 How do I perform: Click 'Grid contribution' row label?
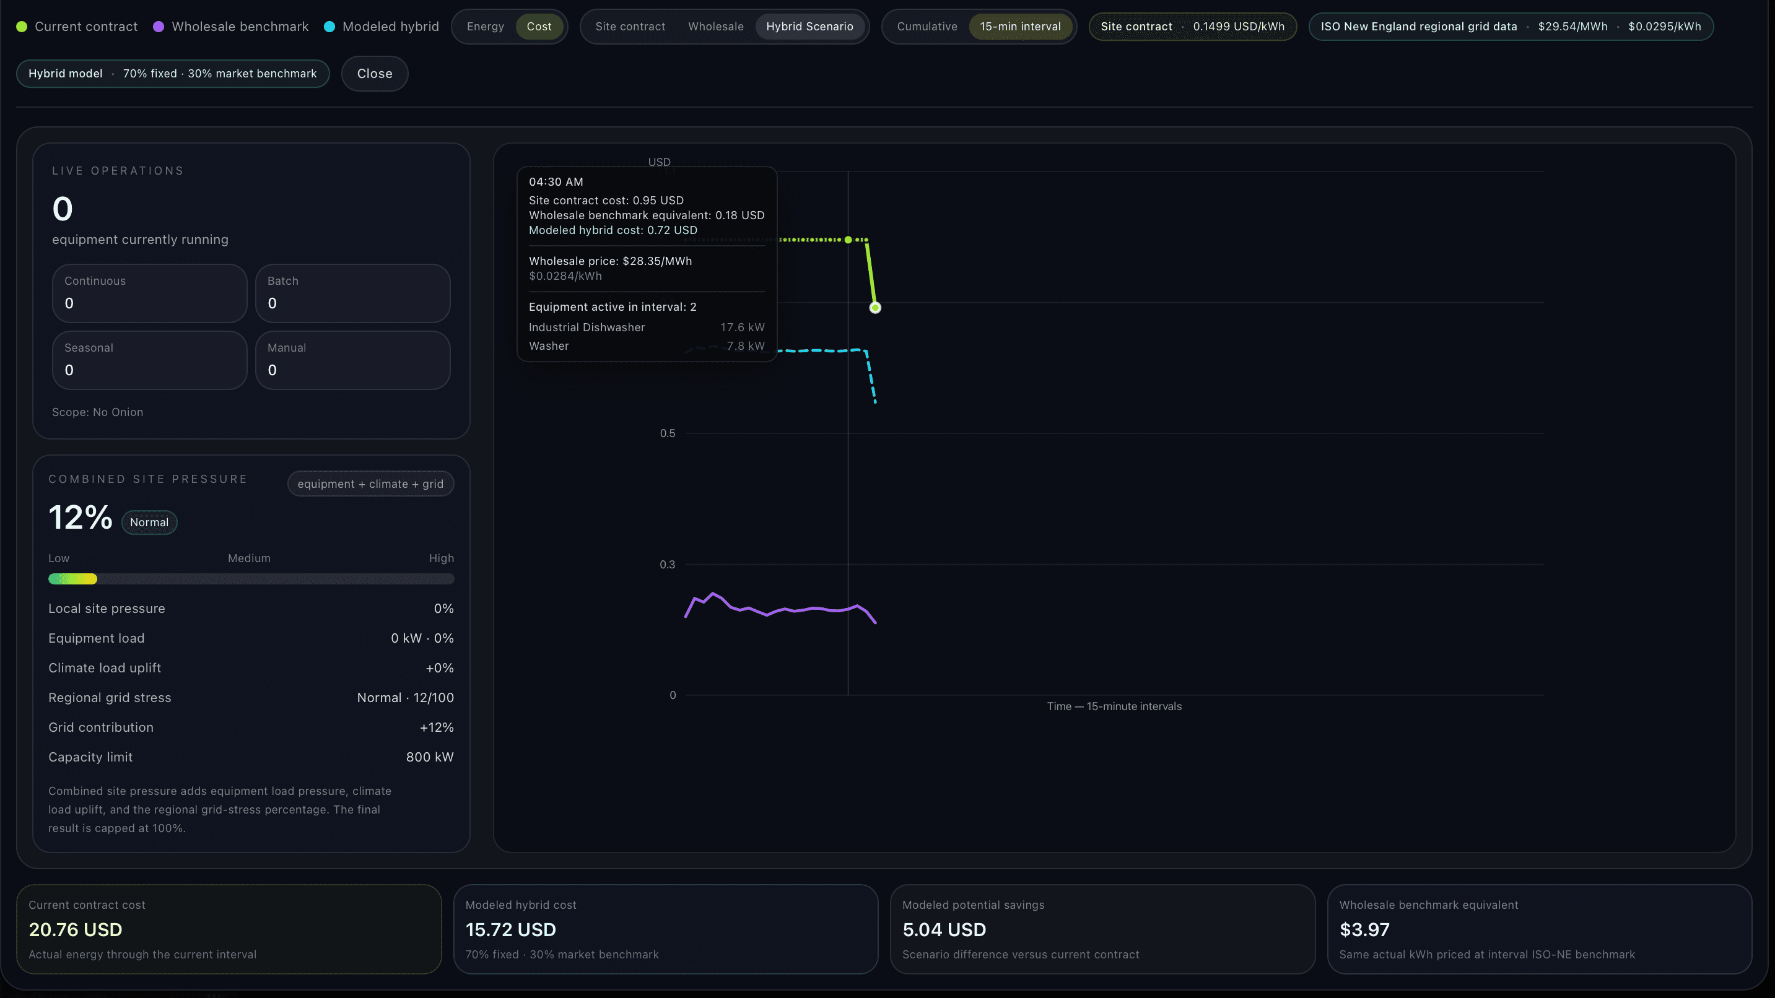click(100, 727)
